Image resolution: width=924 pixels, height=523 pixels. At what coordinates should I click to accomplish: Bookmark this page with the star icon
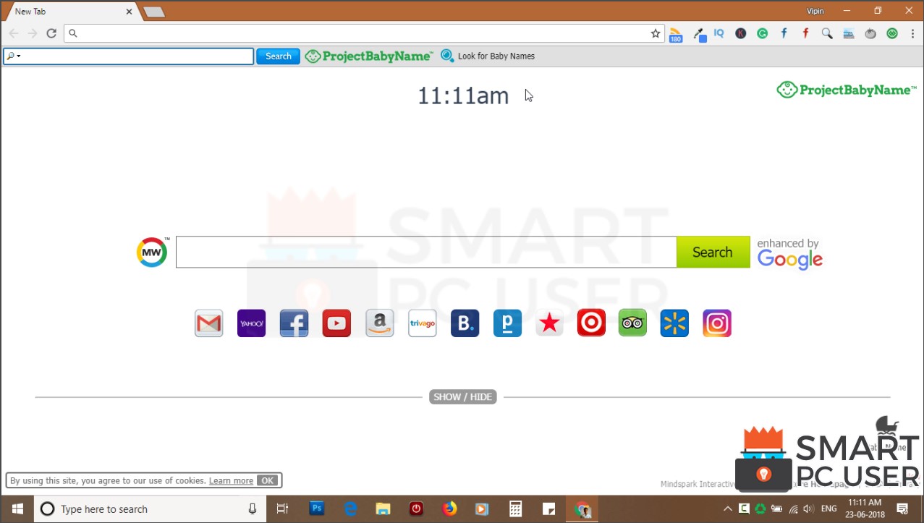(x=656, y=33)
